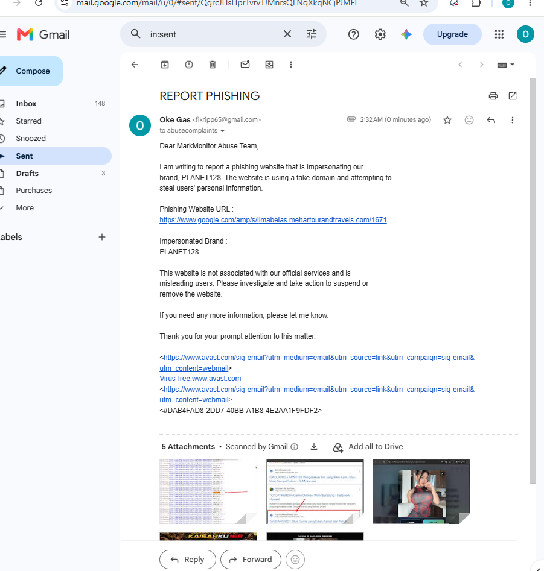544x571 pixels.
Task: Open the Purchases category
Action: [34, 191]
